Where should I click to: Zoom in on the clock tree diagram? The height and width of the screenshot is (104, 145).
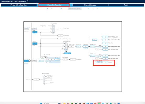pyautogui.click(x=88, y=9)
